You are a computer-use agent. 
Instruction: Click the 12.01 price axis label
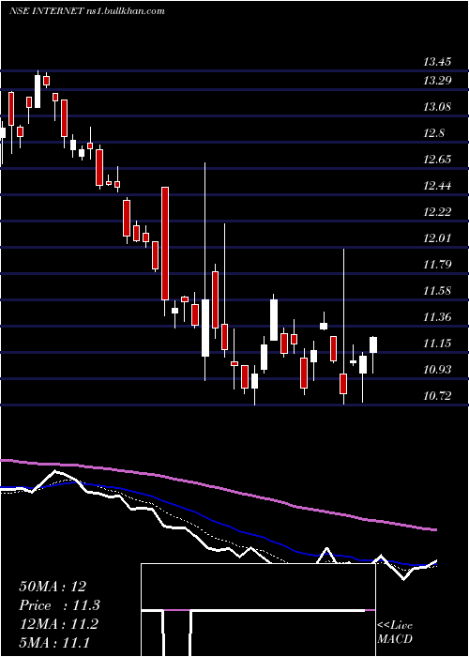437,238
